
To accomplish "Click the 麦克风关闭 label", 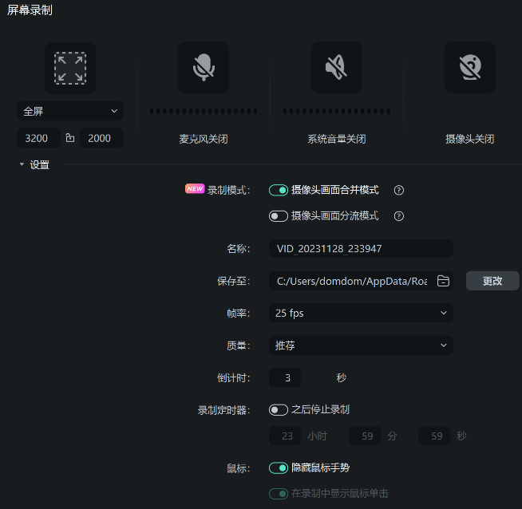I will pyautogui.click(x=204, y=139).
